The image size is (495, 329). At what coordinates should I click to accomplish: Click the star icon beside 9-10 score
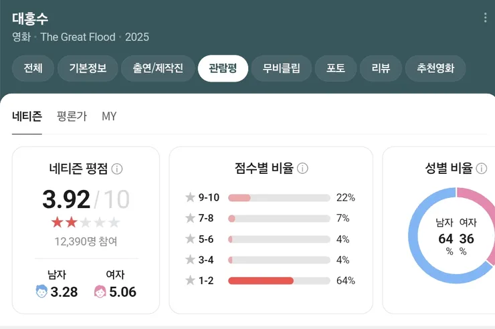(x=190, y=197)
